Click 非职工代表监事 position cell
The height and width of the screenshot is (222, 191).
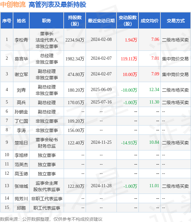pos(46,199)
